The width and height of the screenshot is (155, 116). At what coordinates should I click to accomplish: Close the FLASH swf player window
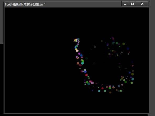142,4
